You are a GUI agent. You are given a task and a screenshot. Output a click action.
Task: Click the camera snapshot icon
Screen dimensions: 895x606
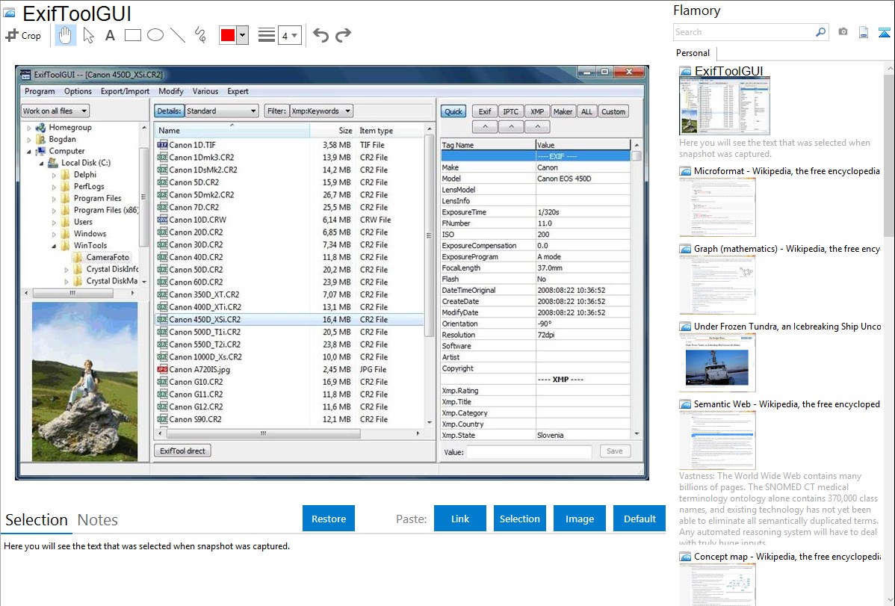tap(843, 32)
